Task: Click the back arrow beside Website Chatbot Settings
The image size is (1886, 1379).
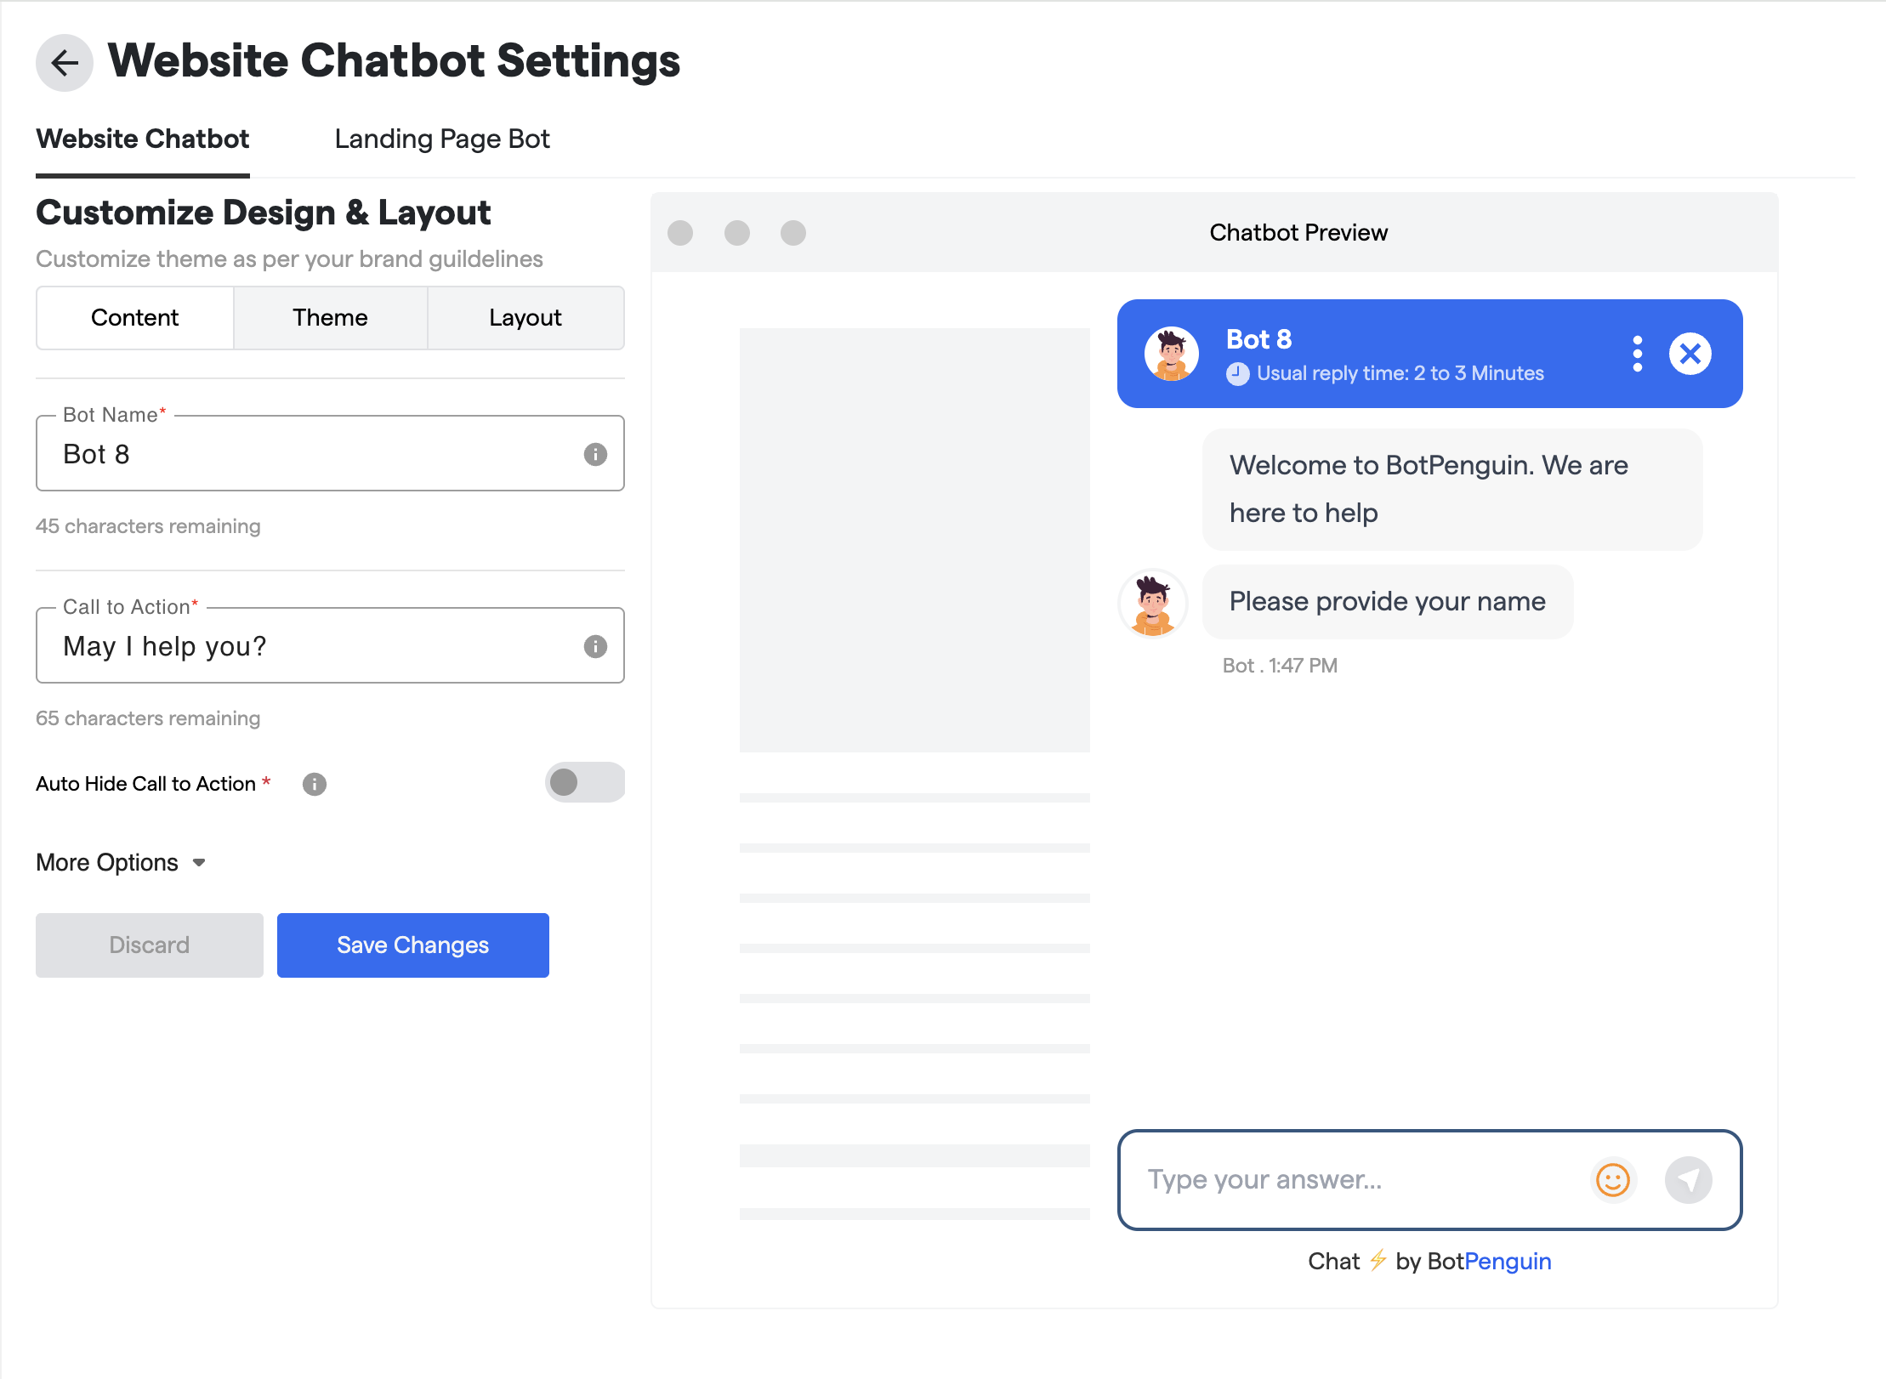Action: coord(65,62)
